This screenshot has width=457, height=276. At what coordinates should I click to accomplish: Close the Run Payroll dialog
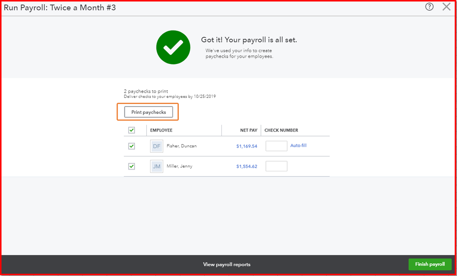coord(446,7)
